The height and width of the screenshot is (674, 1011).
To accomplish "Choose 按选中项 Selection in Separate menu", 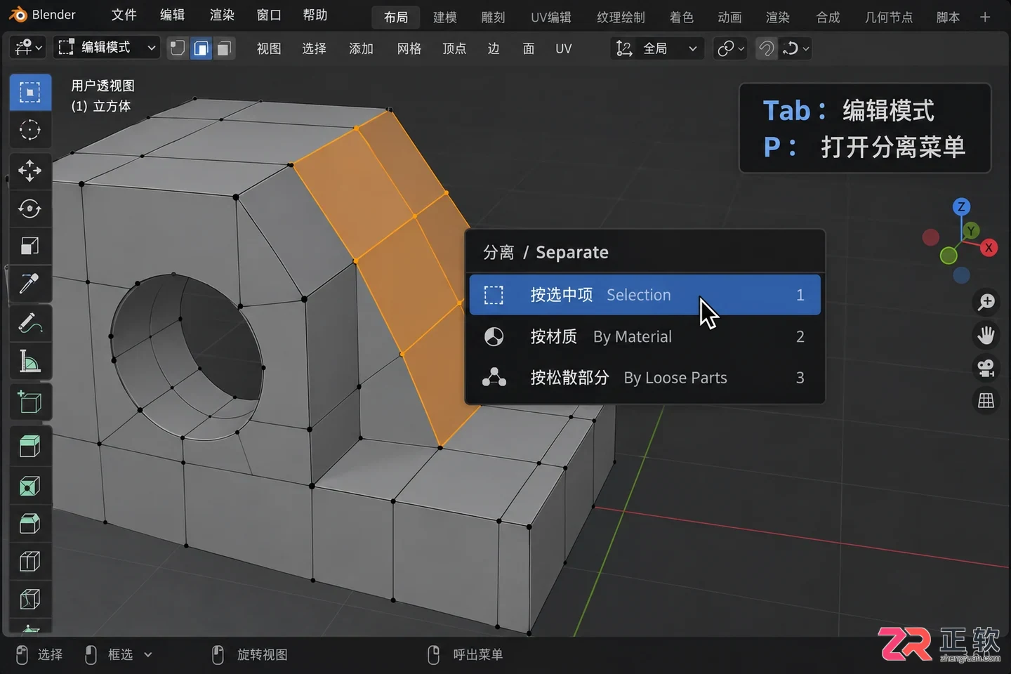I will (x=645, y=295).
